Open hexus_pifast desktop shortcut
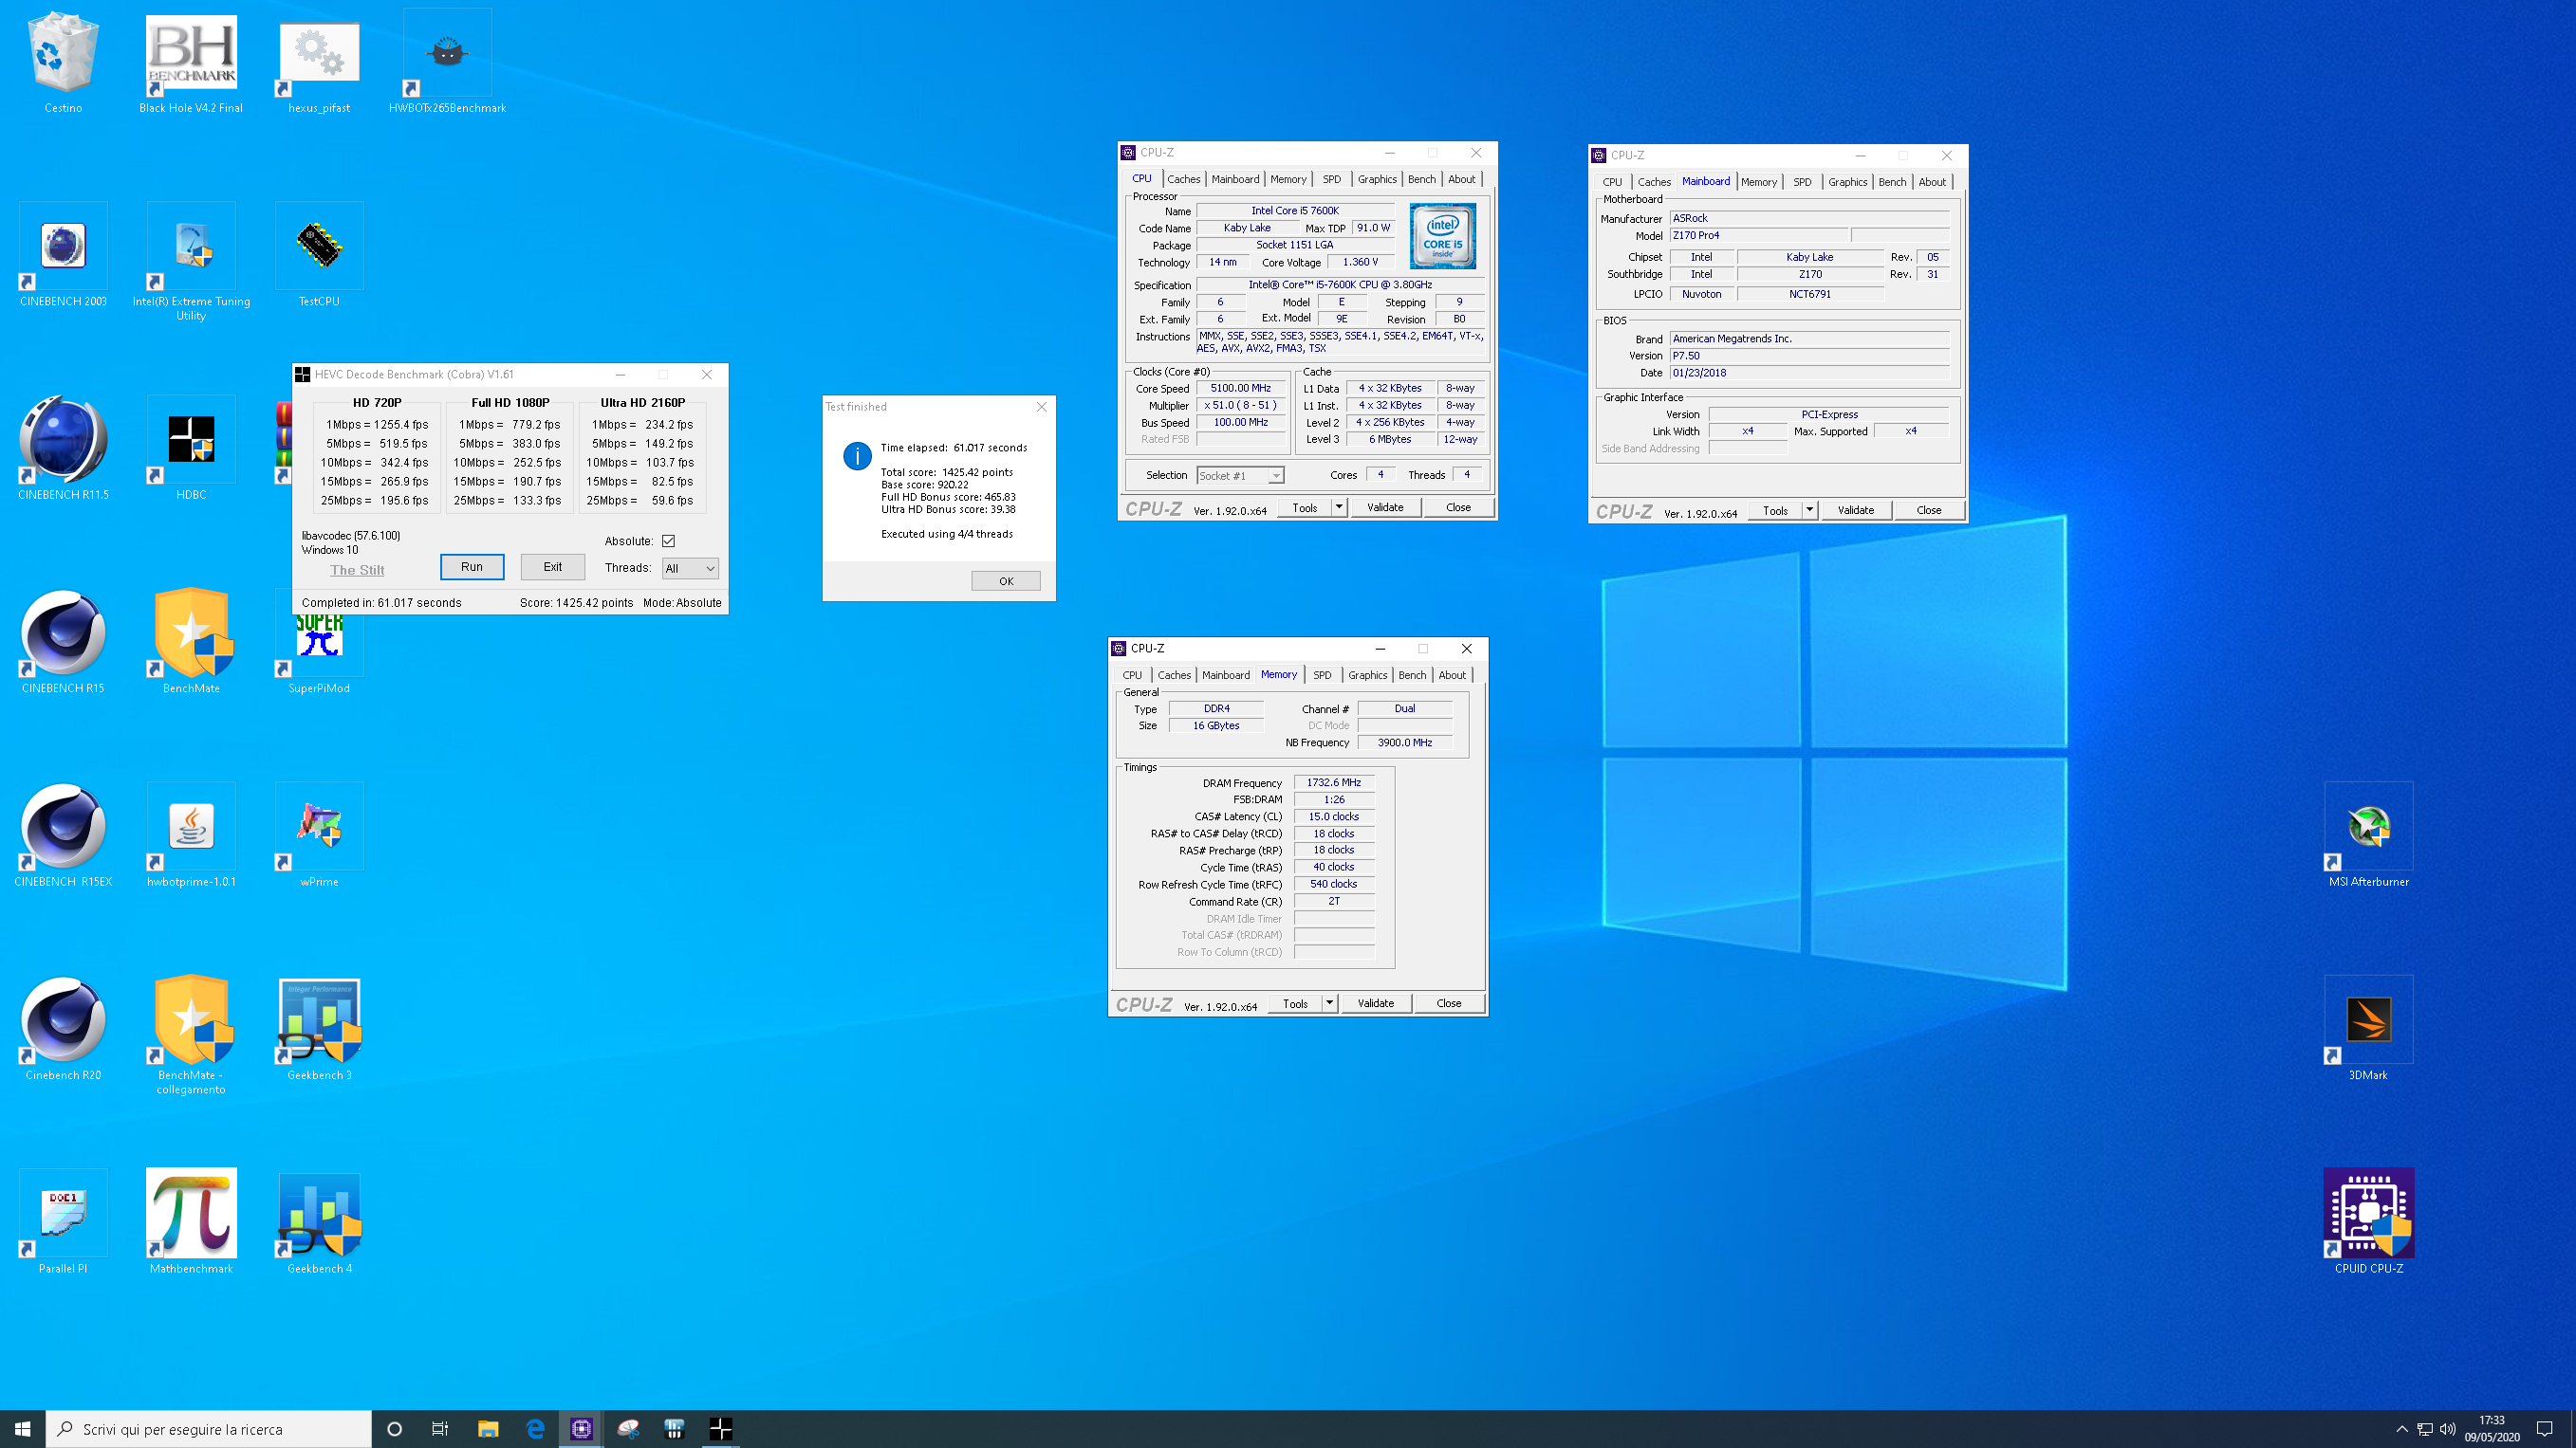Viewport: 2576px width, 1448px height. 319,62
